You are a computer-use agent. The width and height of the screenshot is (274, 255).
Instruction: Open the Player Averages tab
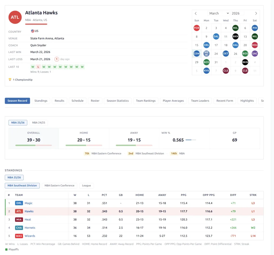[x=173, y=101]
